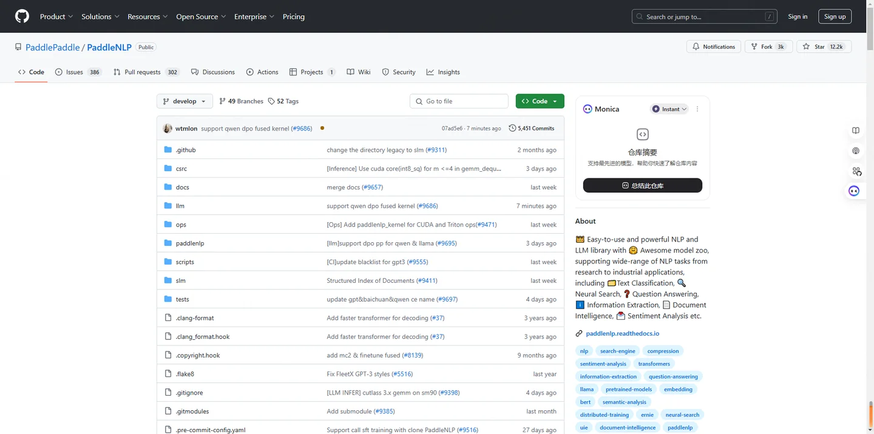The width and height of the screenshot is (874, 434).
Task: Click the question-answering topic tag
Action: pos(673,376)
